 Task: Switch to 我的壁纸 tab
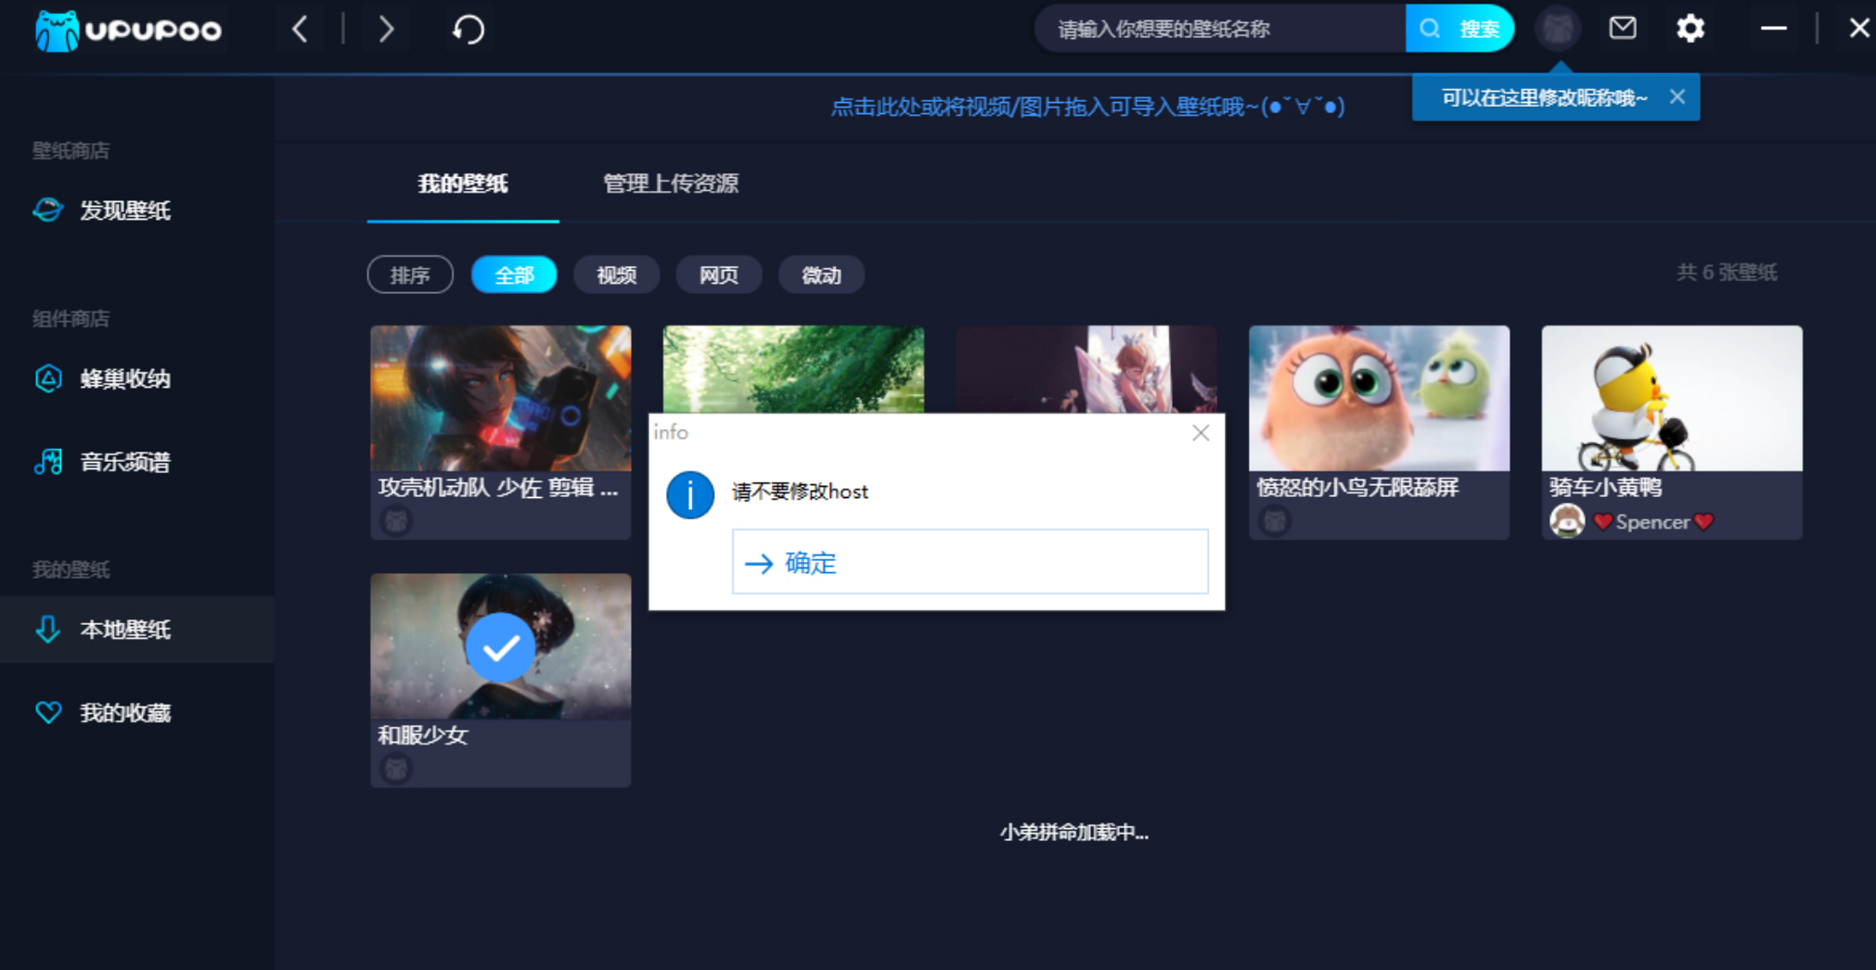[x=462, y=184]
